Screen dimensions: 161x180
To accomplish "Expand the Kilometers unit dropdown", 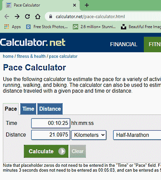I will 89,135.
